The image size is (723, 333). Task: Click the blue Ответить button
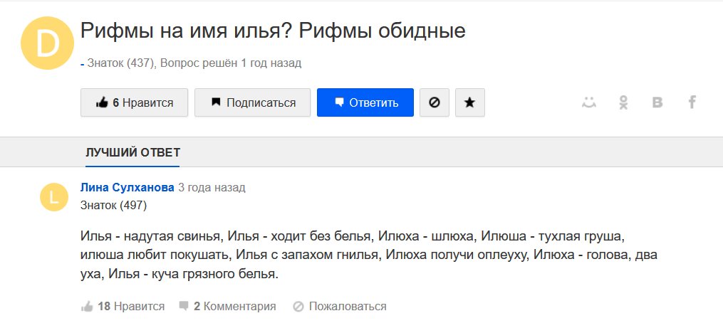tap(365, 102)
